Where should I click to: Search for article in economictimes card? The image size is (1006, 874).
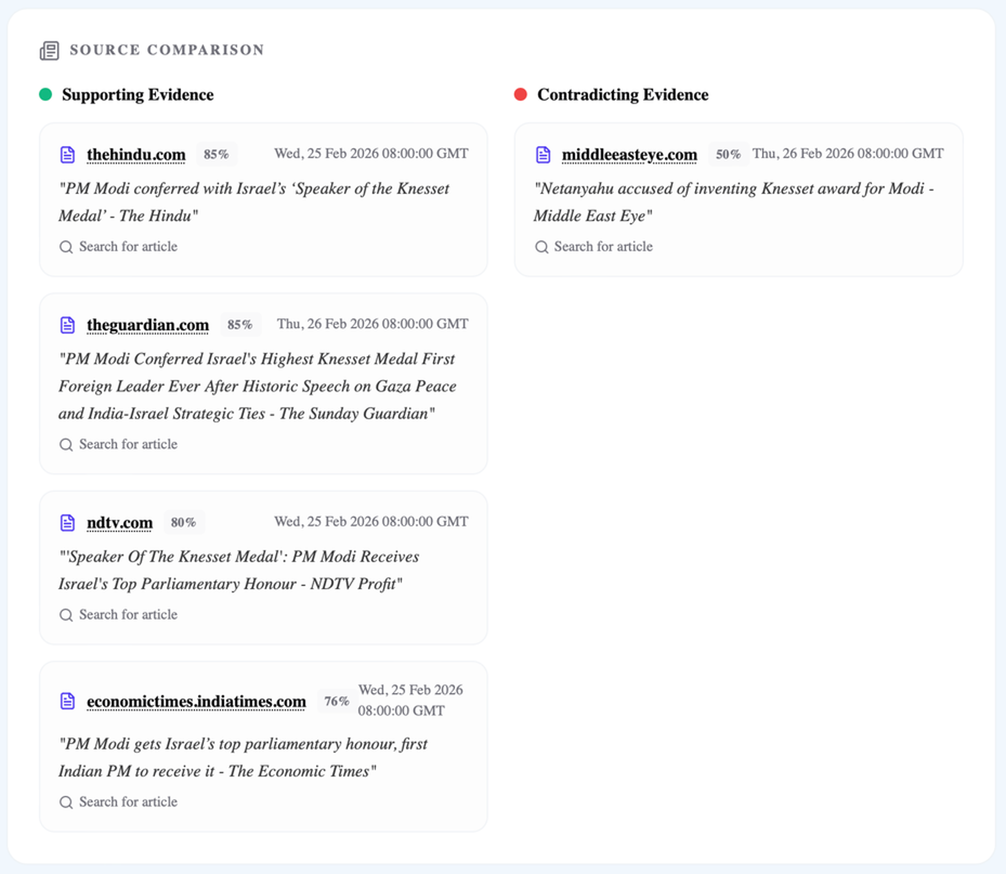coord(119,802)
